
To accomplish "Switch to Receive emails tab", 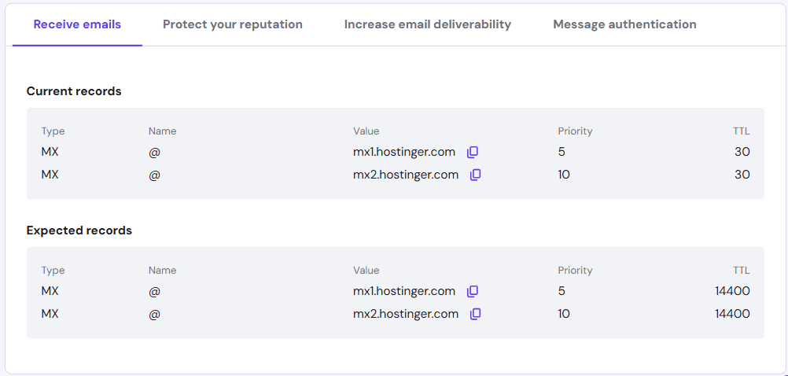I will [77, 24].
